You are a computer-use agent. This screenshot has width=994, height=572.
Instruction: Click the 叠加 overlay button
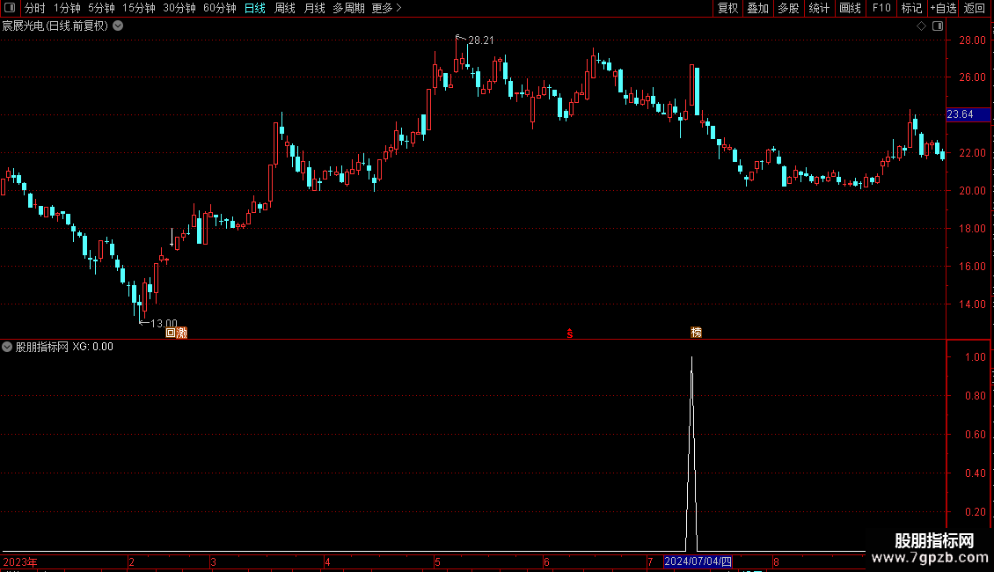click(x=758, y=8)
